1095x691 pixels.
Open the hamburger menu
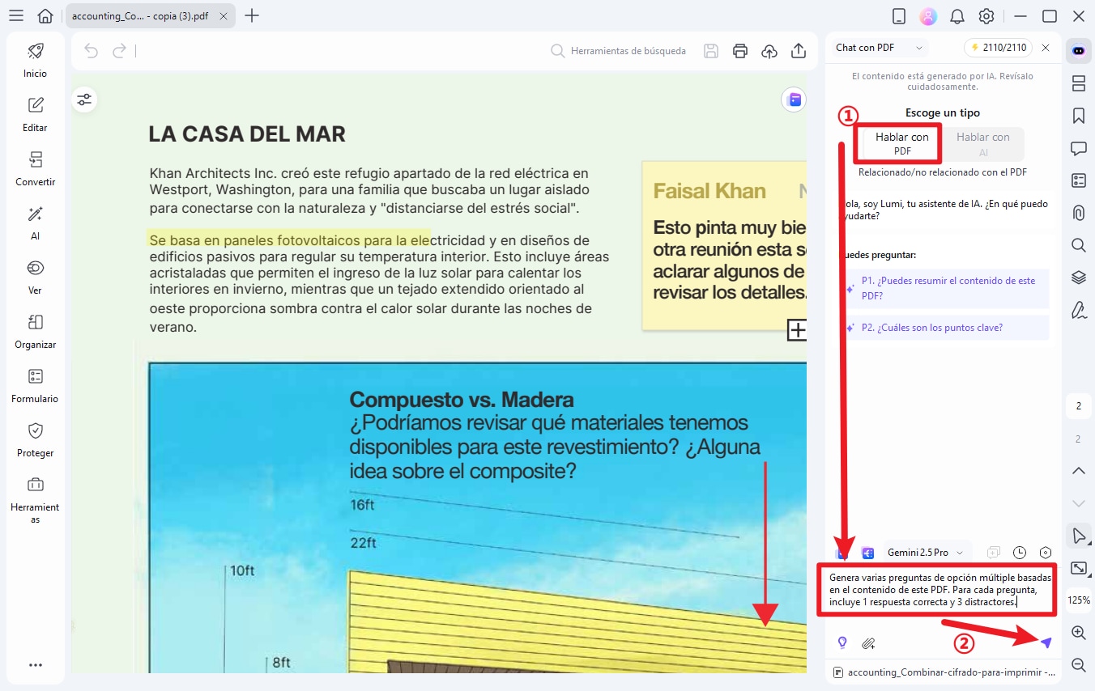coord(15,15)
